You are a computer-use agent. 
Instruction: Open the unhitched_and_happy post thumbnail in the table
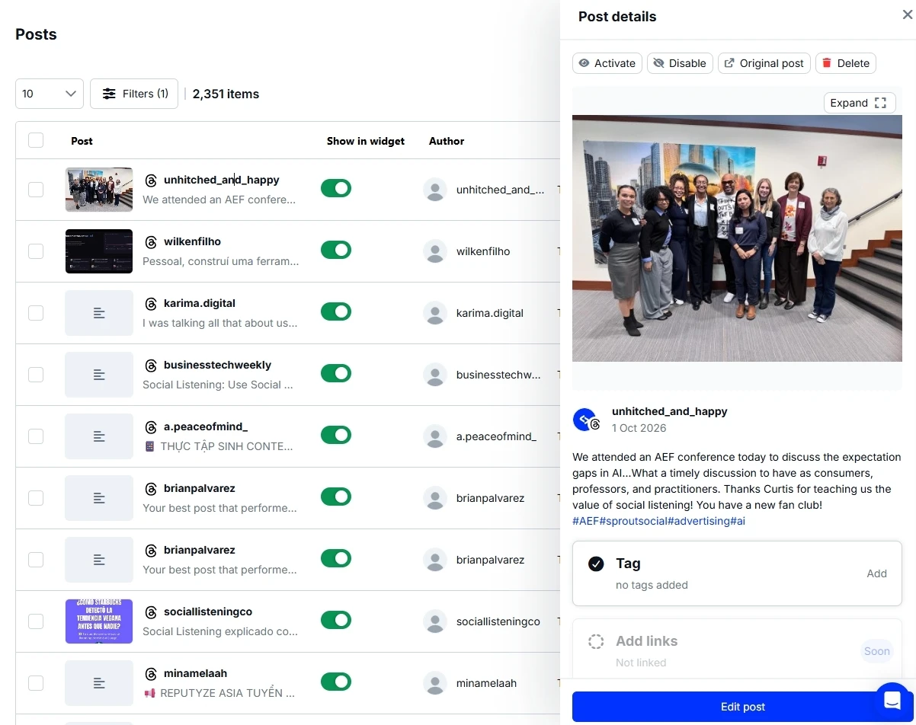pyautogui.click(x=99, y=190)
